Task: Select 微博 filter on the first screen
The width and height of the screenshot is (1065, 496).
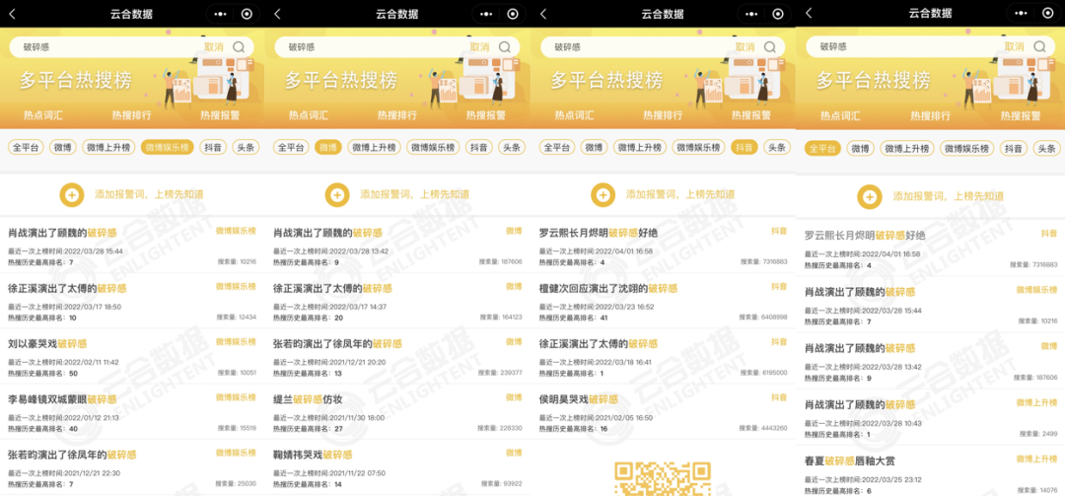Action: [62, 147]
